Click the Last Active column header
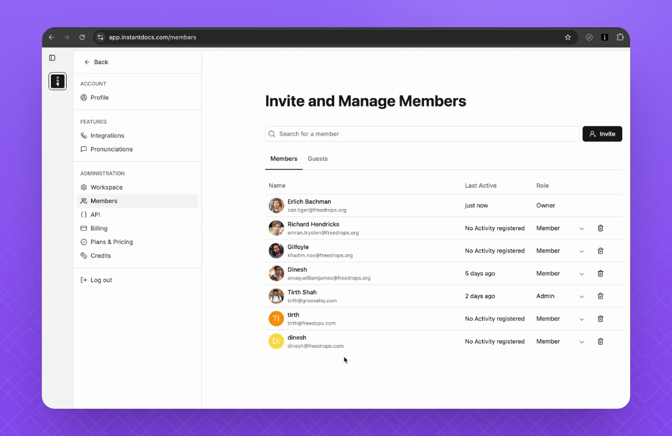This screenshot has width=672, height=436. click(481, 186)
